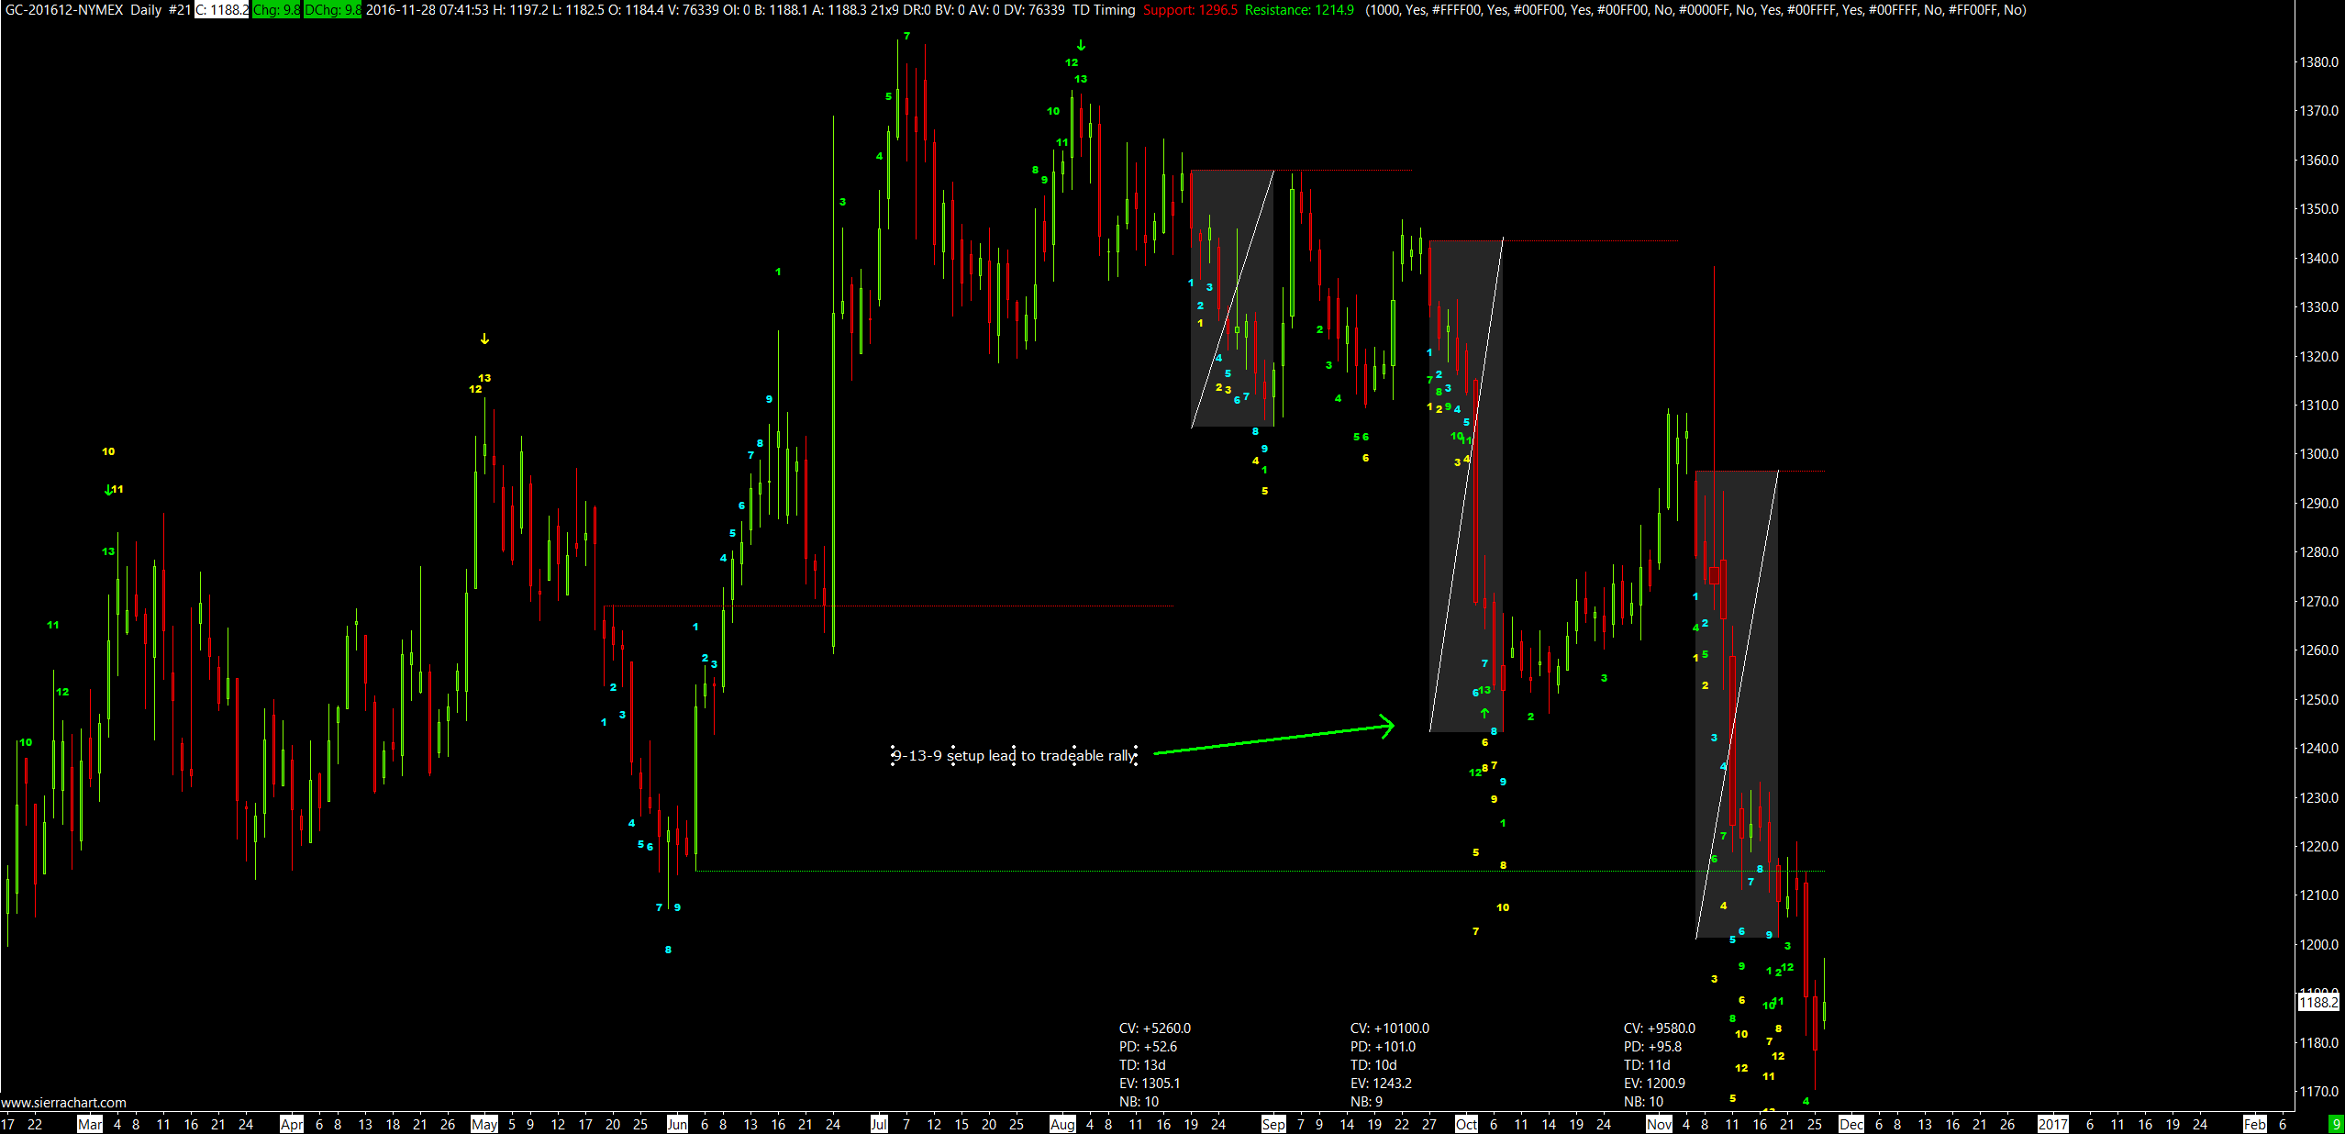Click the yellow down arrow above May 13 count

click(484, 339)
